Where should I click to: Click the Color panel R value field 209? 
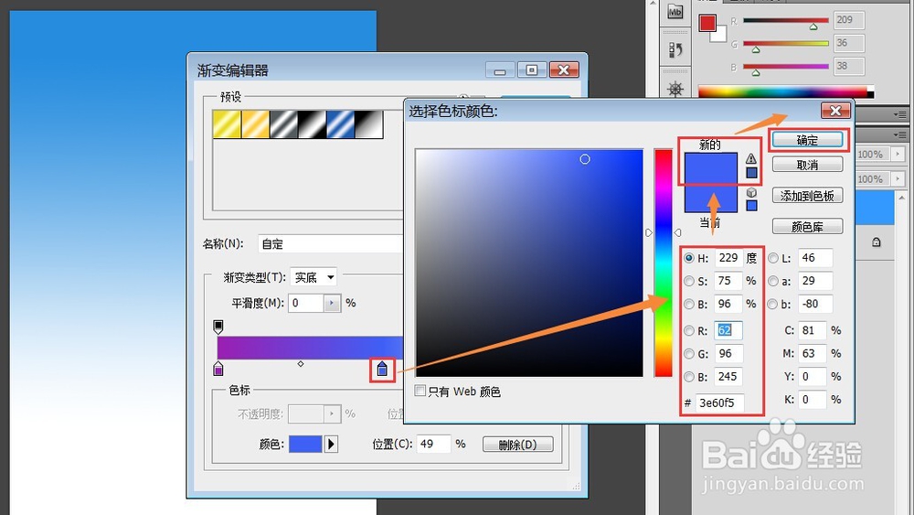tap(849, 20)
